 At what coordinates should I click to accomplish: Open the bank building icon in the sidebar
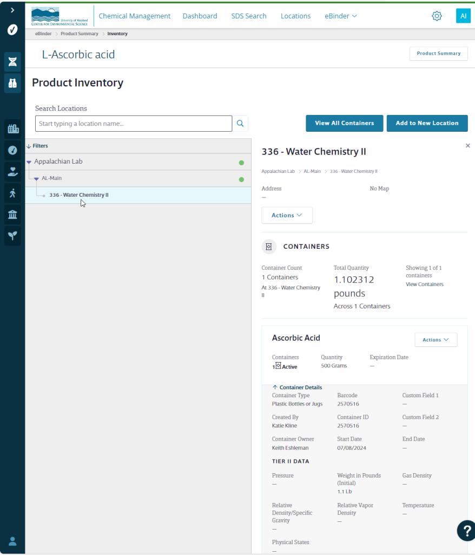pos(12,214)
